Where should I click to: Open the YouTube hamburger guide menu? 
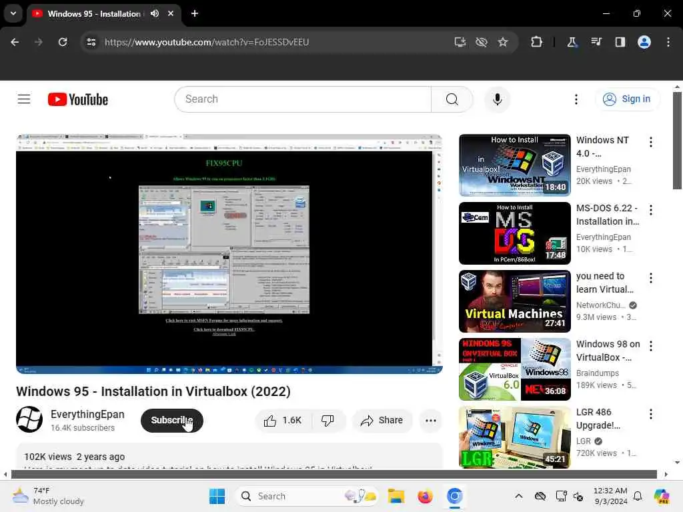pyautogui.click(x=24, y=99)
